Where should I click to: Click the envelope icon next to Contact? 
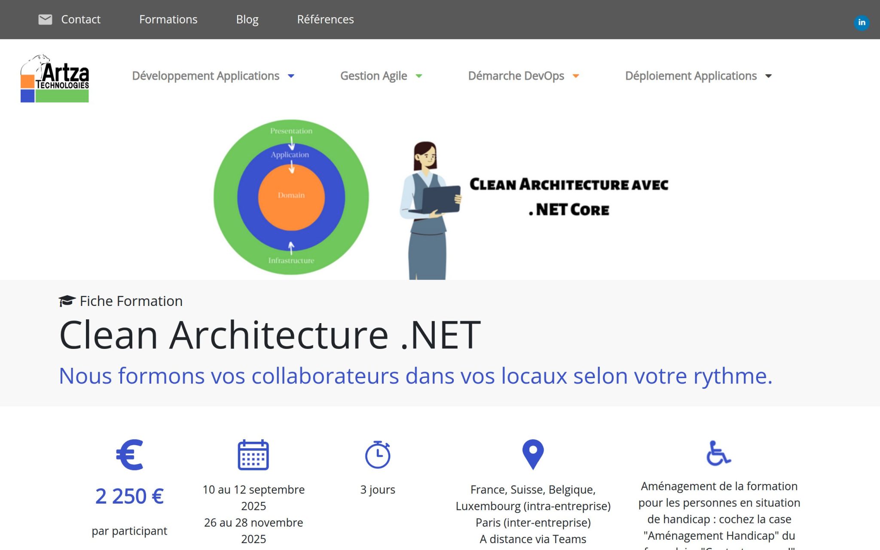pyautogui.click(x=45, y=19)
